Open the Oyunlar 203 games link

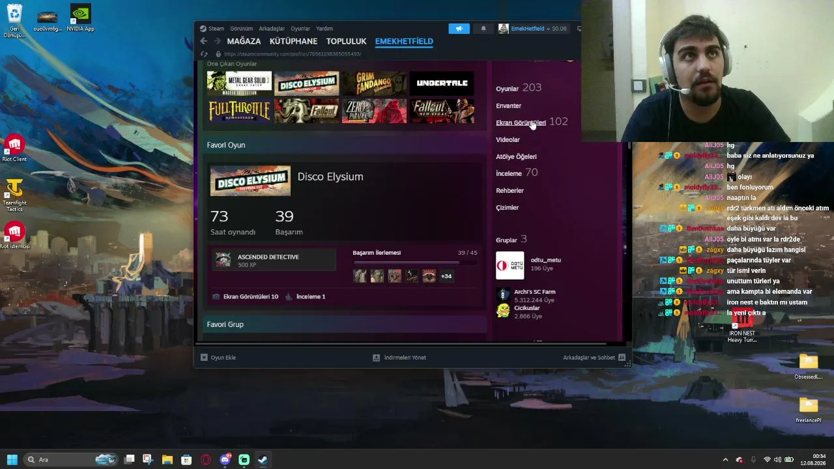click(x=519, y=88)
